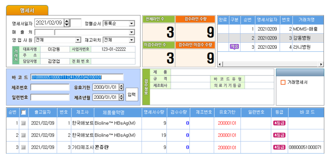Click left arrow of statement list scrollbar
This screenshot has width=329, height=164.
coord(220,64)
